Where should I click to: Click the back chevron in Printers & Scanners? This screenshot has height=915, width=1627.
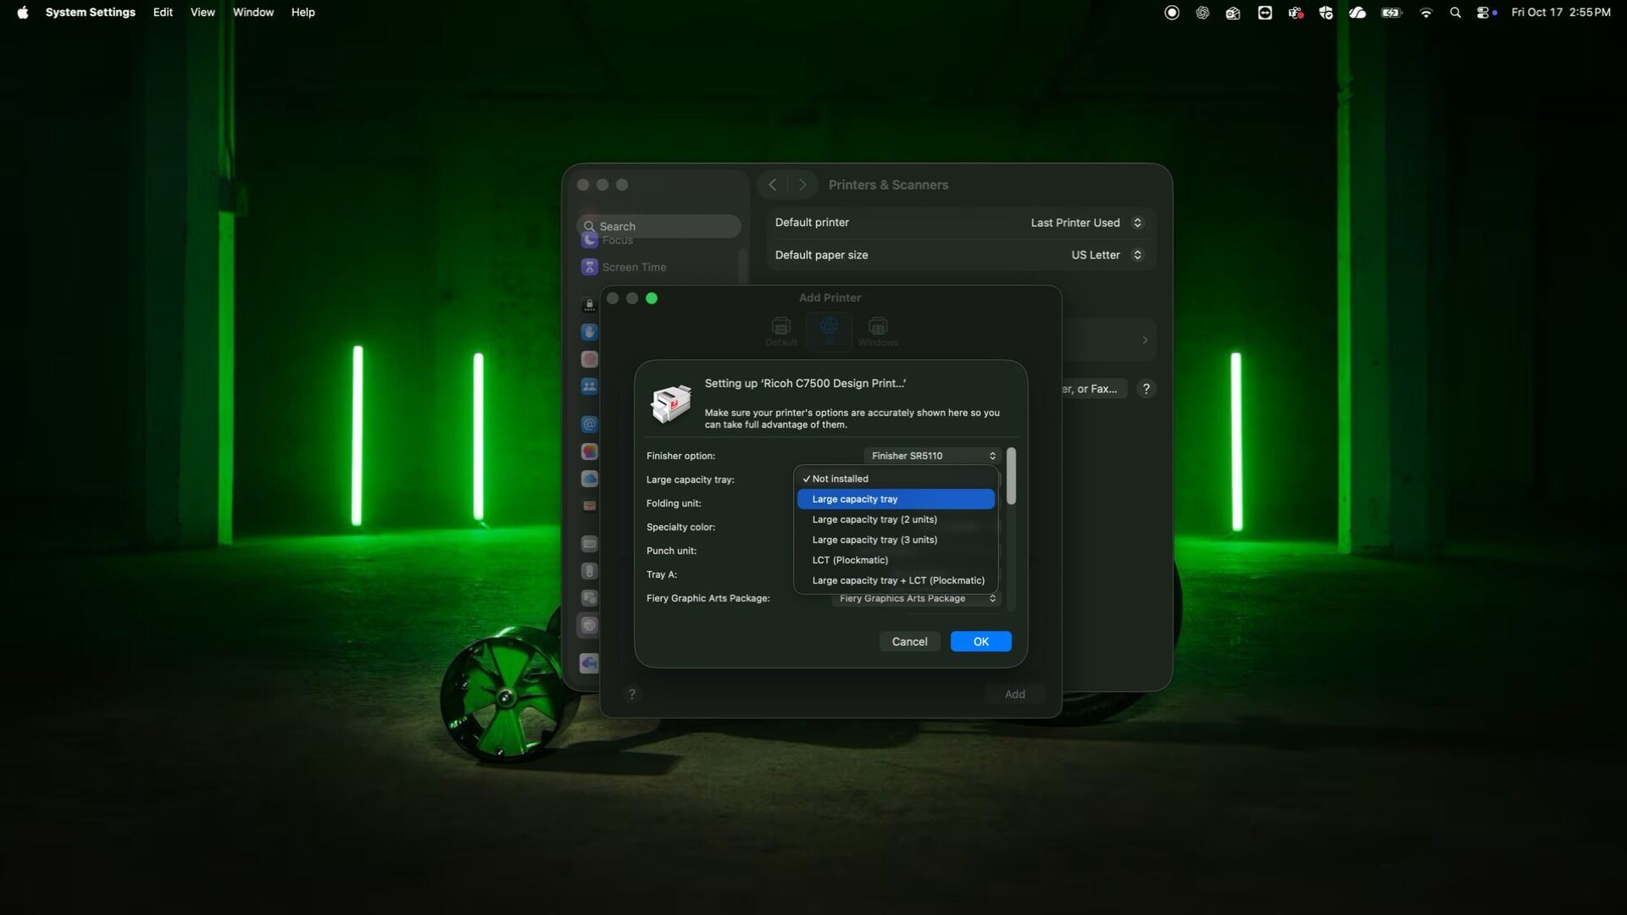point(772,185)
